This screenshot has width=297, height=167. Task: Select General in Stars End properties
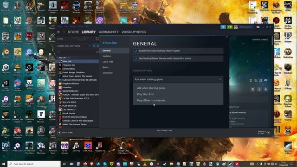click(x=114, y=51)
